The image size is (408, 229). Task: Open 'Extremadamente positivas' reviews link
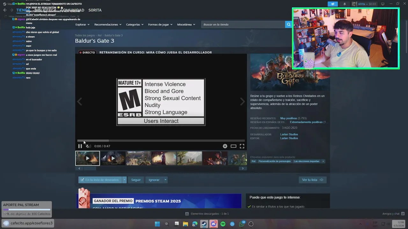tap(306, 122)
